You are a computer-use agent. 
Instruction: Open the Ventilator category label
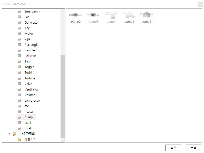(x=31, y=89)
